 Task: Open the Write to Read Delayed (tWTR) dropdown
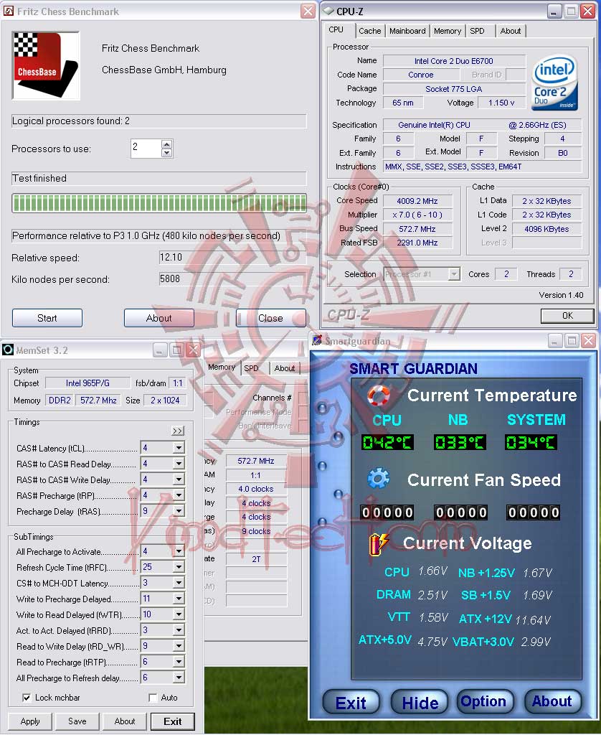(179, 614)
